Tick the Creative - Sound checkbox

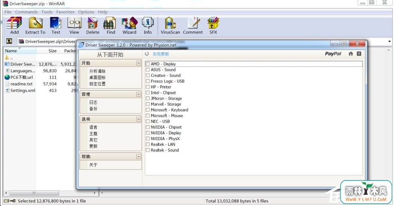(148, 76)
